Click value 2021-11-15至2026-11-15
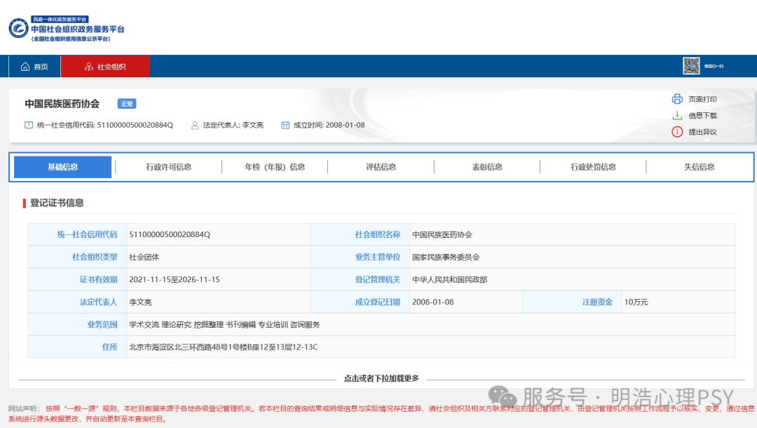The image size is (757, 428). click(175, 279)
